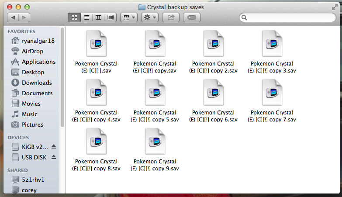Open AirDrop from the sidebar
Image resolution: width=342 pixels, height=197 pixels.
[x=28, y=51]
